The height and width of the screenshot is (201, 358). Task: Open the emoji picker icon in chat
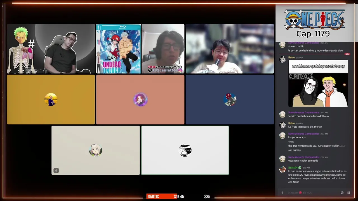(x=342, y=193)
